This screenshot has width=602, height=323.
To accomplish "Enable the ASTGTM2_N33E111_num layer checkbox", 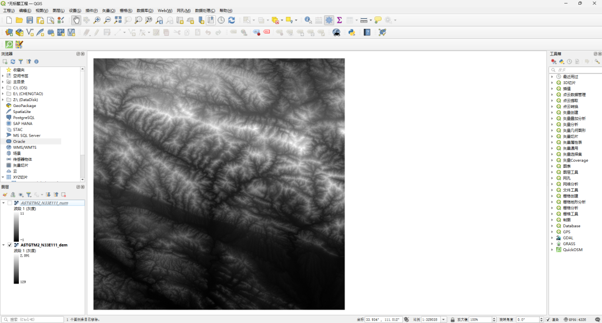I will (10, 203).
